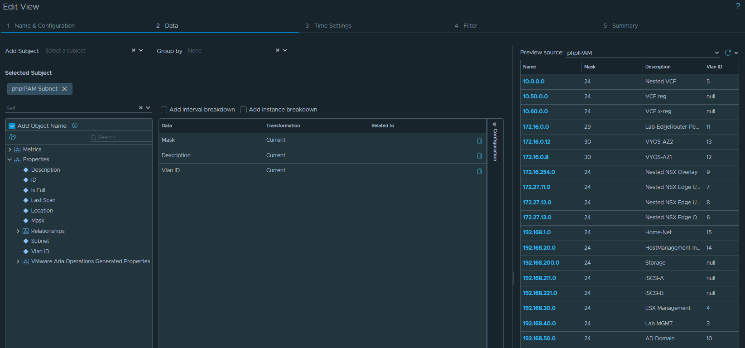Click the 10.0.0.0 subnet link
Screen dimensions: 745x348
pyautogui.click(x=534, y=82)
